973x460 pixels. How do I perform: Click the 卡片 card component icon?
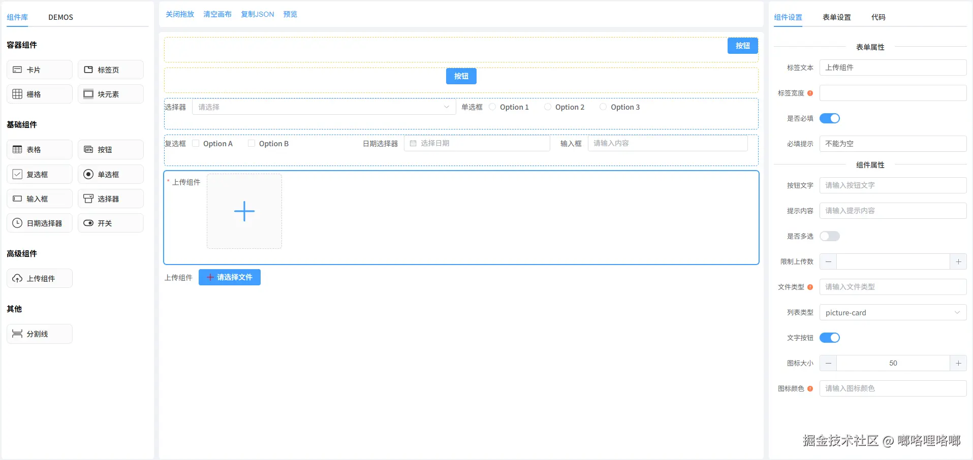[17, 70]
